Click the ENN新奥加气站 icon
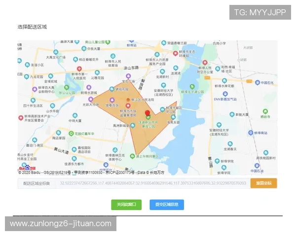296x236 pixels. [225, 94]
